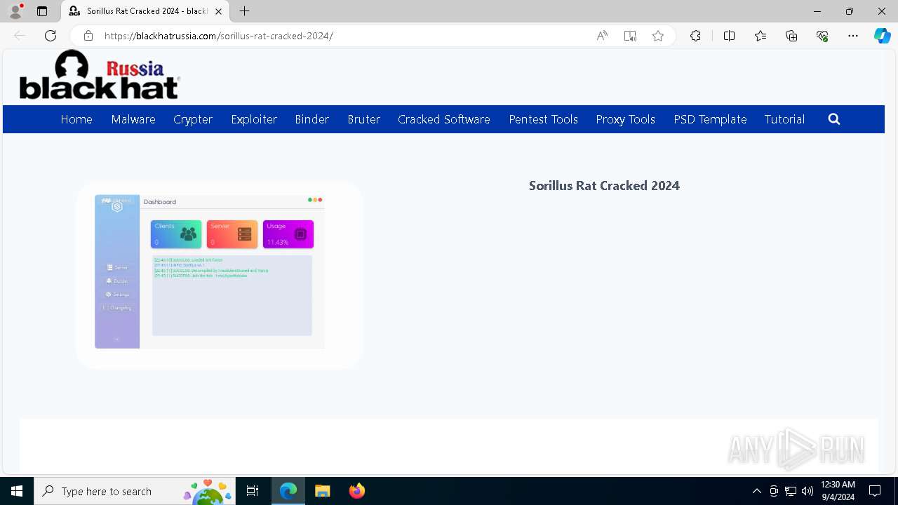
Task: Open the Immersive reader icon
Action: (630, 36)
